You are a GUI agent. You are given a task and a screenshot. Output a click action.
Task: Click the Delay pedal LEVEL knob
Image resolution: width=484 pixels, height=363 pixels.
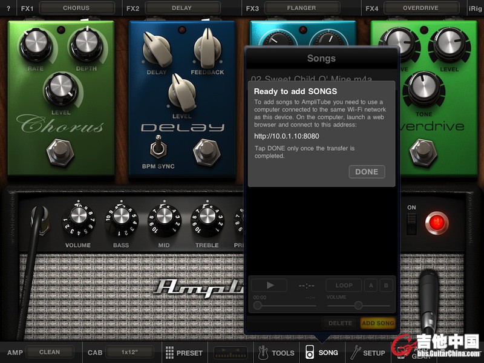point(182,93)
